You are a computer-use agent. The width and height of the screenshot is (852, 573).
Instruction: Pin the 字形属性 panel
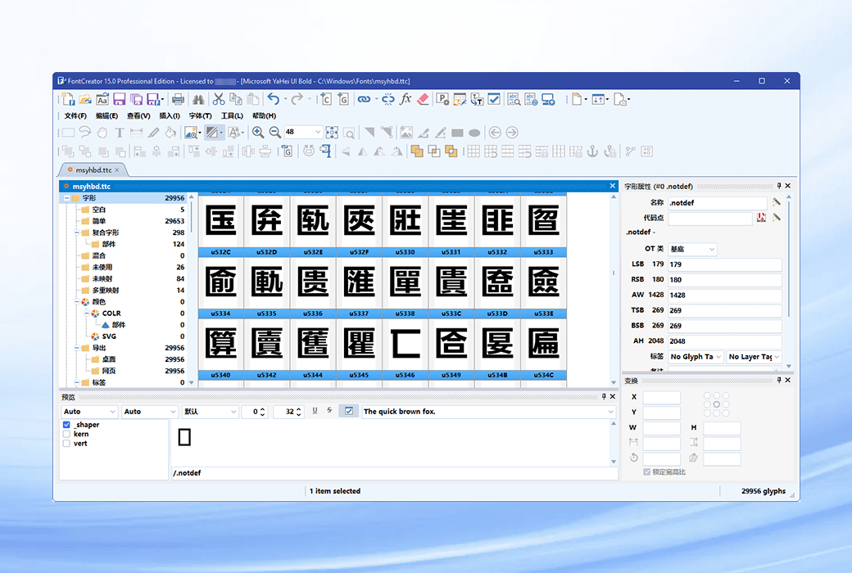(778, 186)
